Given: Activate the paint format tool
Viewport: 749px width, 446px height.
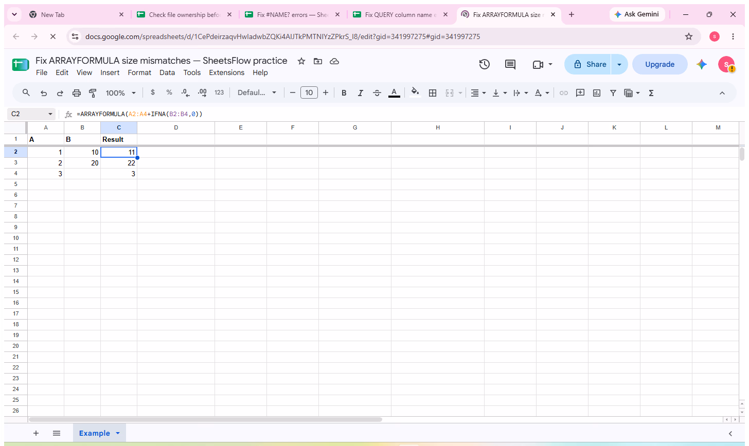Looking at the screenshot, I should pos(93,93).
